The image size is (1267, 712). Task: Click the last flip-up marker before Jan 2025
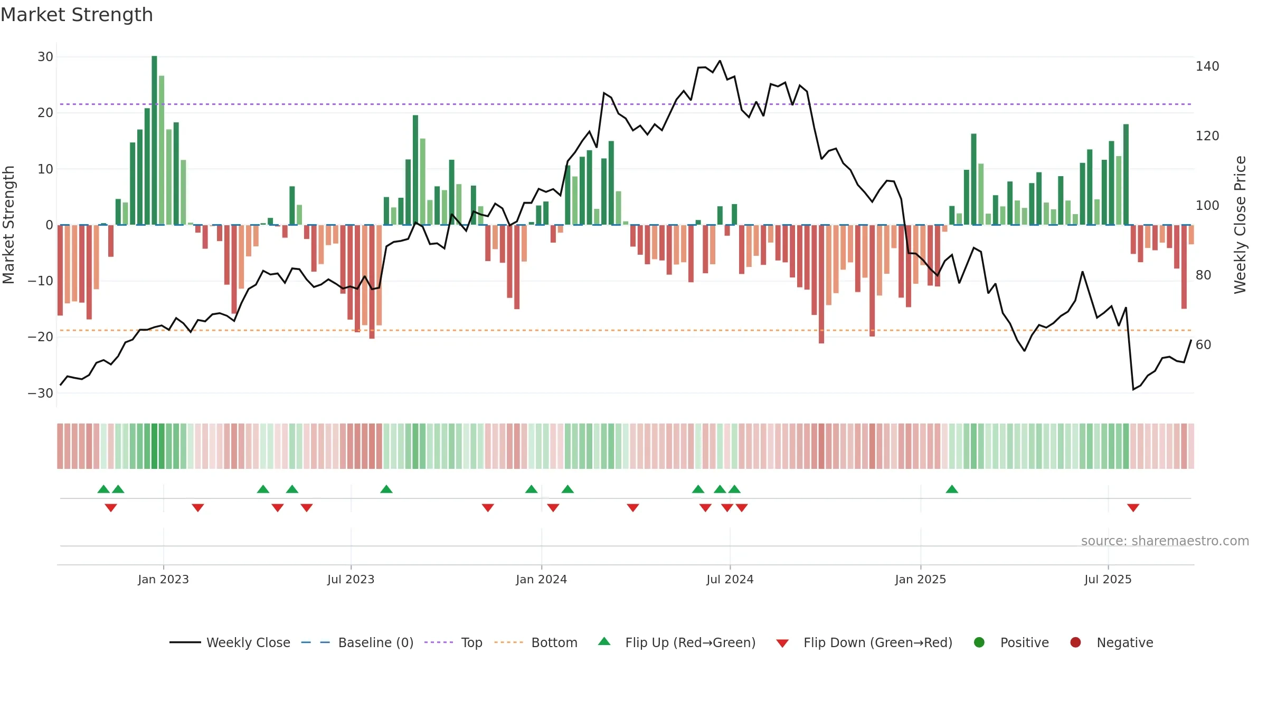point(734,489)
